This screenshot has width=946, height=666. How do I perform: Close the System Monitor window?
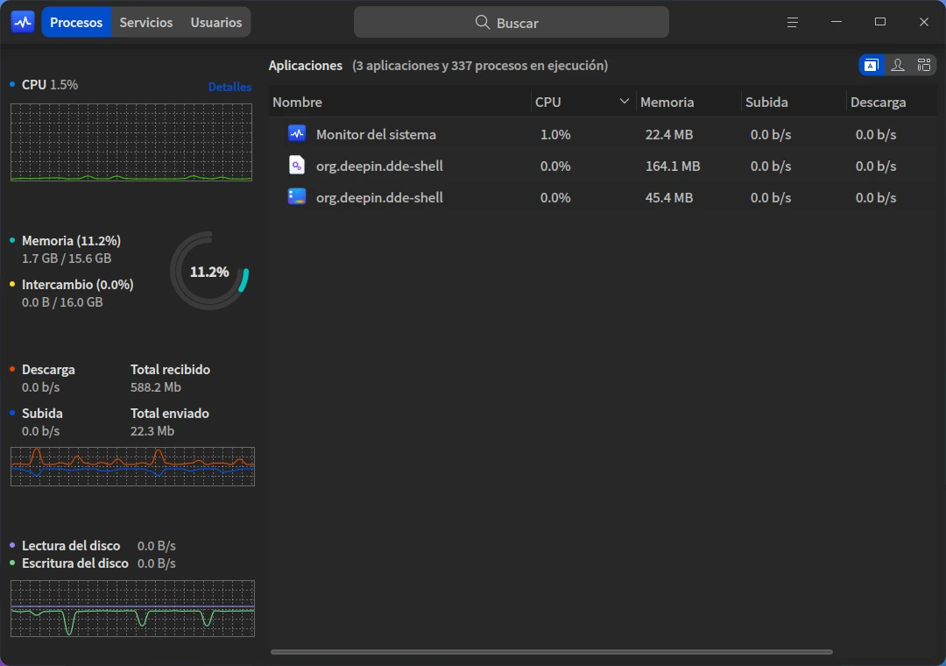point(924,22)
